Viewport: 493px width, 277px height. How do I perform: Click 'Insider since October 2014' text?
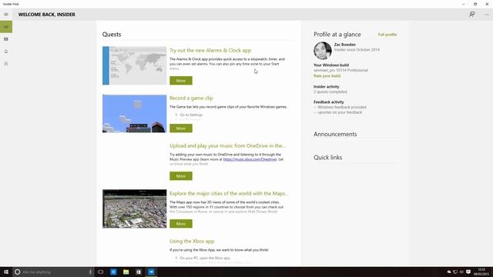(x=357, y=49)
